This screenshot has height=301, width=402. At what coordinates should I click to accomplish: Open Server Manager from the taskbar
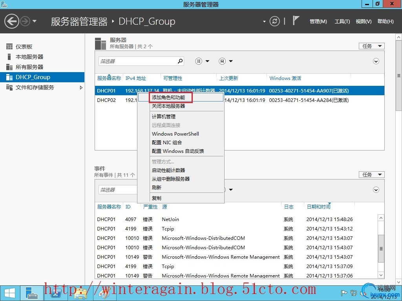click(32, 293)
